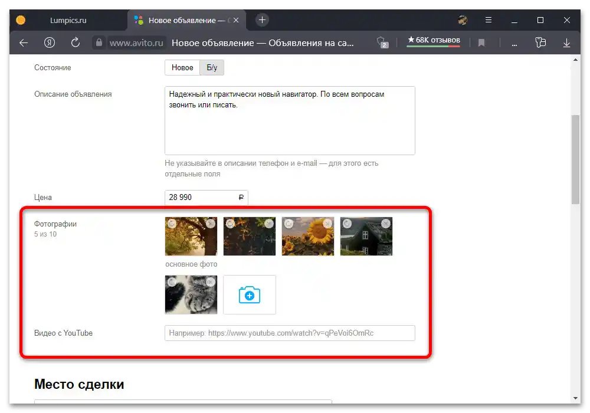Reload the Avito page
Screen dimensions: 590x413
76,42
